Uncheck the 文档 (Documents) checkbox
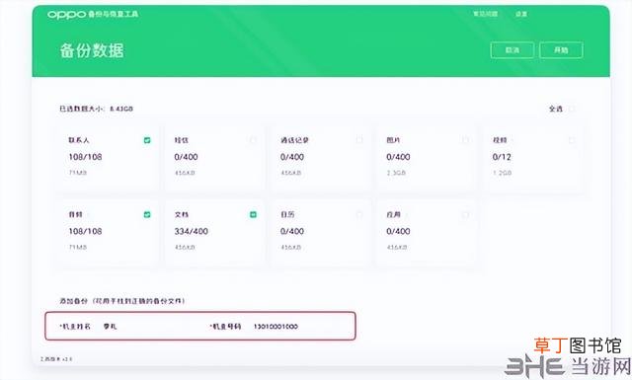The height and width of the screenshot is (380, 632). (253, 215)
